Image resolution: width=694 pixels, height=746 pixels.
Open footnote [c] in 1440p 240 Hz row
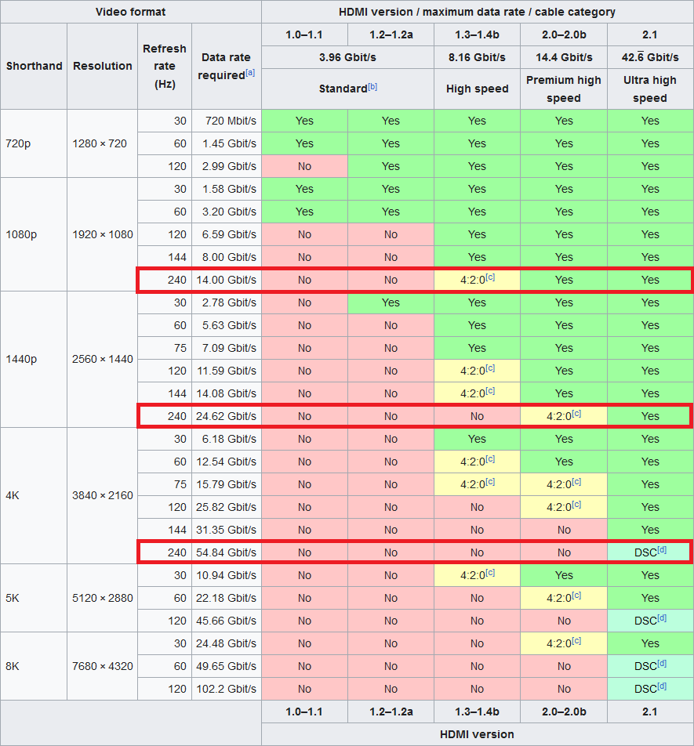(576, 414)
